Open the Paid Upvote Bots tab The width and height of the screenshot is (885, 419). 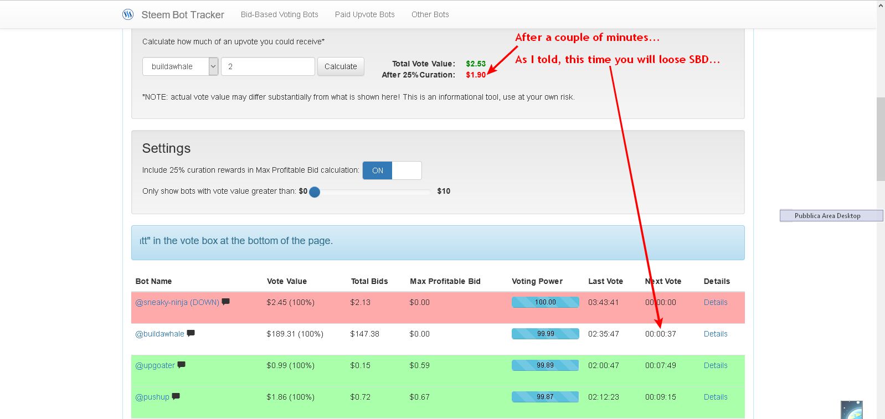365,14
